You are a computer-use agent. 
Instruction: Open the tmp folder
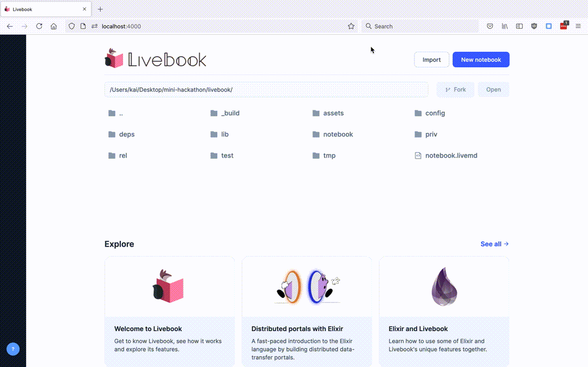pyautogui.click(x=323, y=155)
